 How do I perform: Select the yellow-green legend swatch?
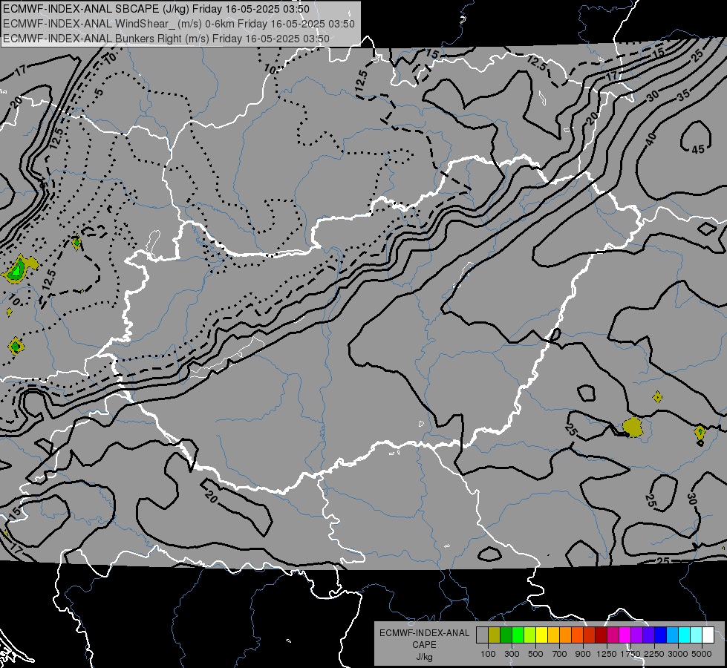530,635
